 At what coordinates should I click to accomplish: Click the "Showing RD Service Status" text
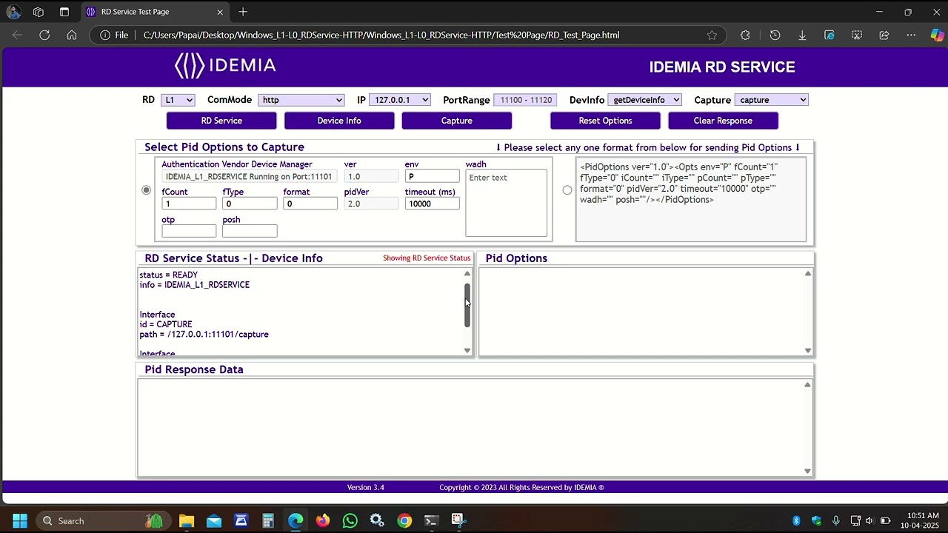[x=427, y=258]
